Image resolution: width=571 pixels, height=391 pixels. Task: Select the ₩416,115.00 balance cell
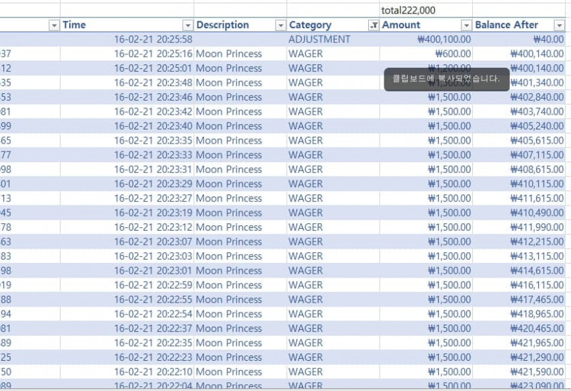(519, 285)
